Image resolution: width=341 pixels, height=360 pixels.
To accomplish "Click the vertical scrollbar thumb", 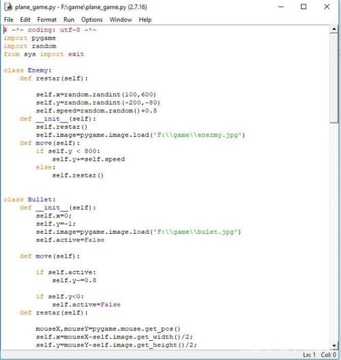I will (334, 78).
